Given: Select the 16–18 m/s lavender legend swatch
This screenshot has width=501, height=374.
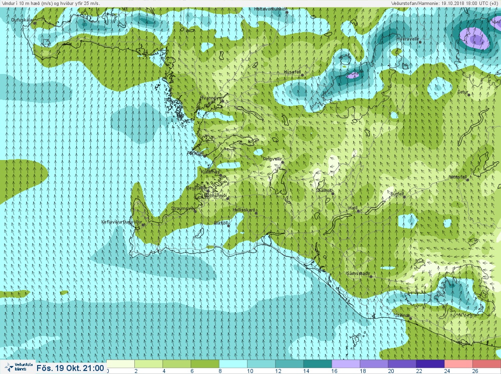Looking at the screenshot, I should pyautogui.click(x=346, y=364).
